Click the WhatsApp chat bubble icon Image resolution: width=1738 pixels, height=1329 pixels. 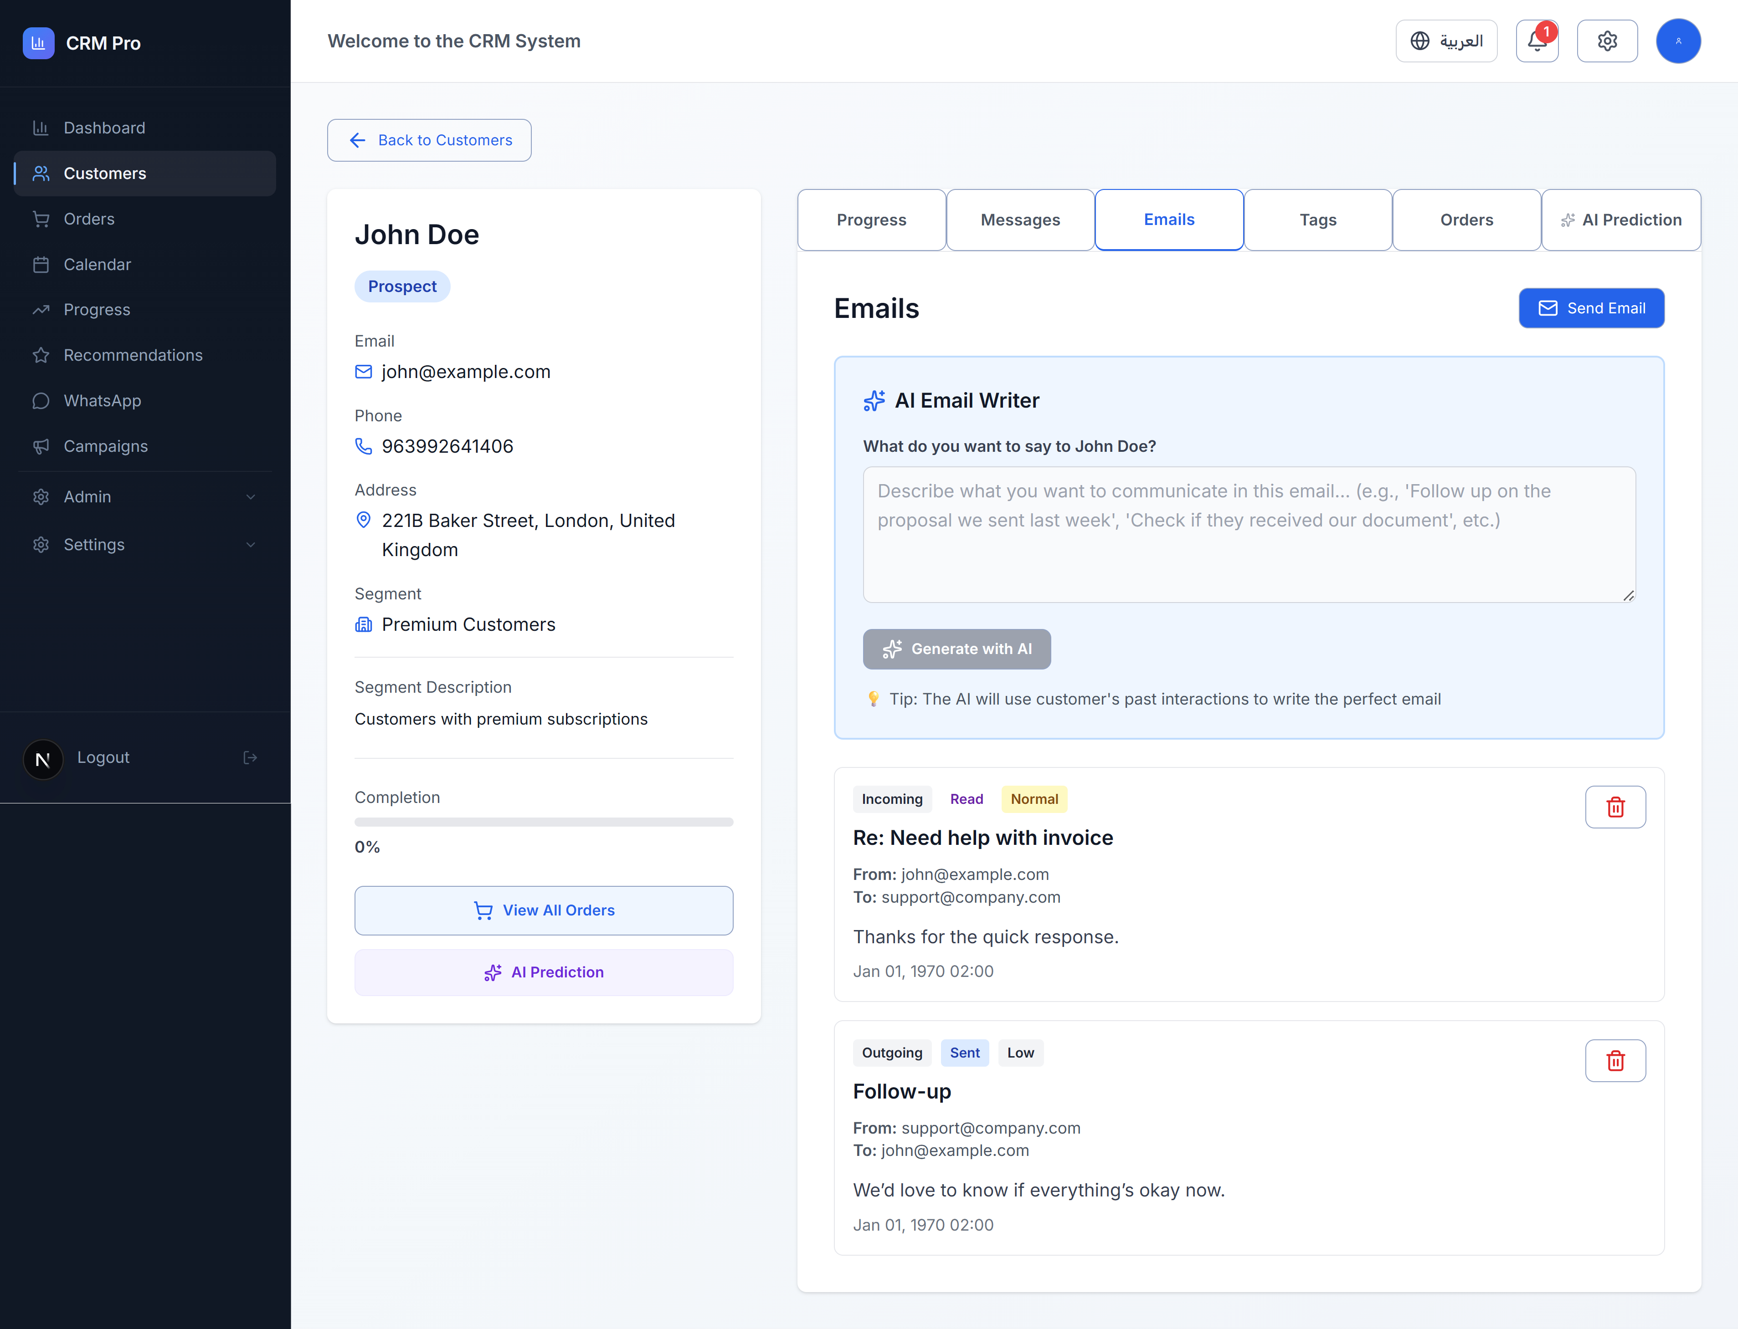pyautogui.click(x=41, y=400)
